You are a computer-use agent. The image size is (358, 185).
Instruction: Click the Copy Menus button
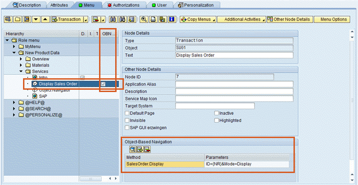click(197, 20)
